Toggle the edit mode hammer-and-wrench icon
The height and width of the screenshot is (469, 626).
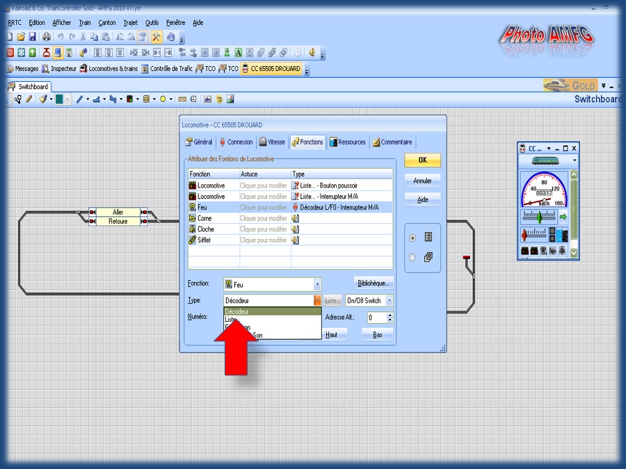pos(156,37)
